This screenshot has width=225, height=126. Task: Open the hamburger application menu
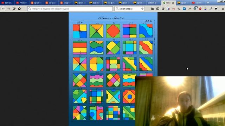(223, 9)
